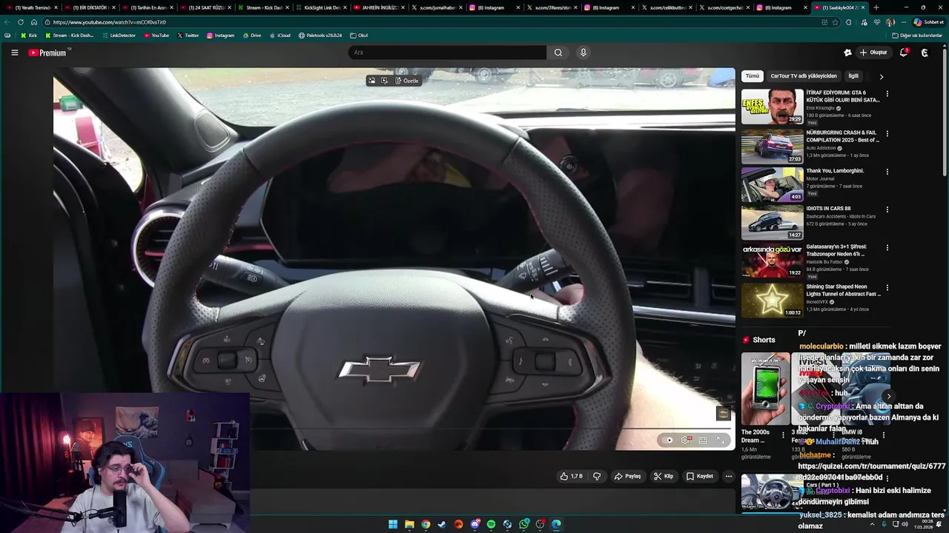Open the Kick bookmark
The image size is (949, 533).
click(x=29, y=36)
